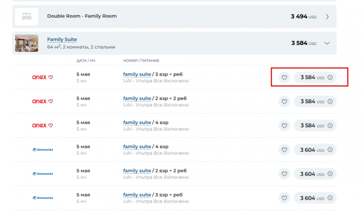Select 3 584 USD price for Anex 4 взр
Image resolution: width=364 pixels, height=214 pixels.
[315, 125]
